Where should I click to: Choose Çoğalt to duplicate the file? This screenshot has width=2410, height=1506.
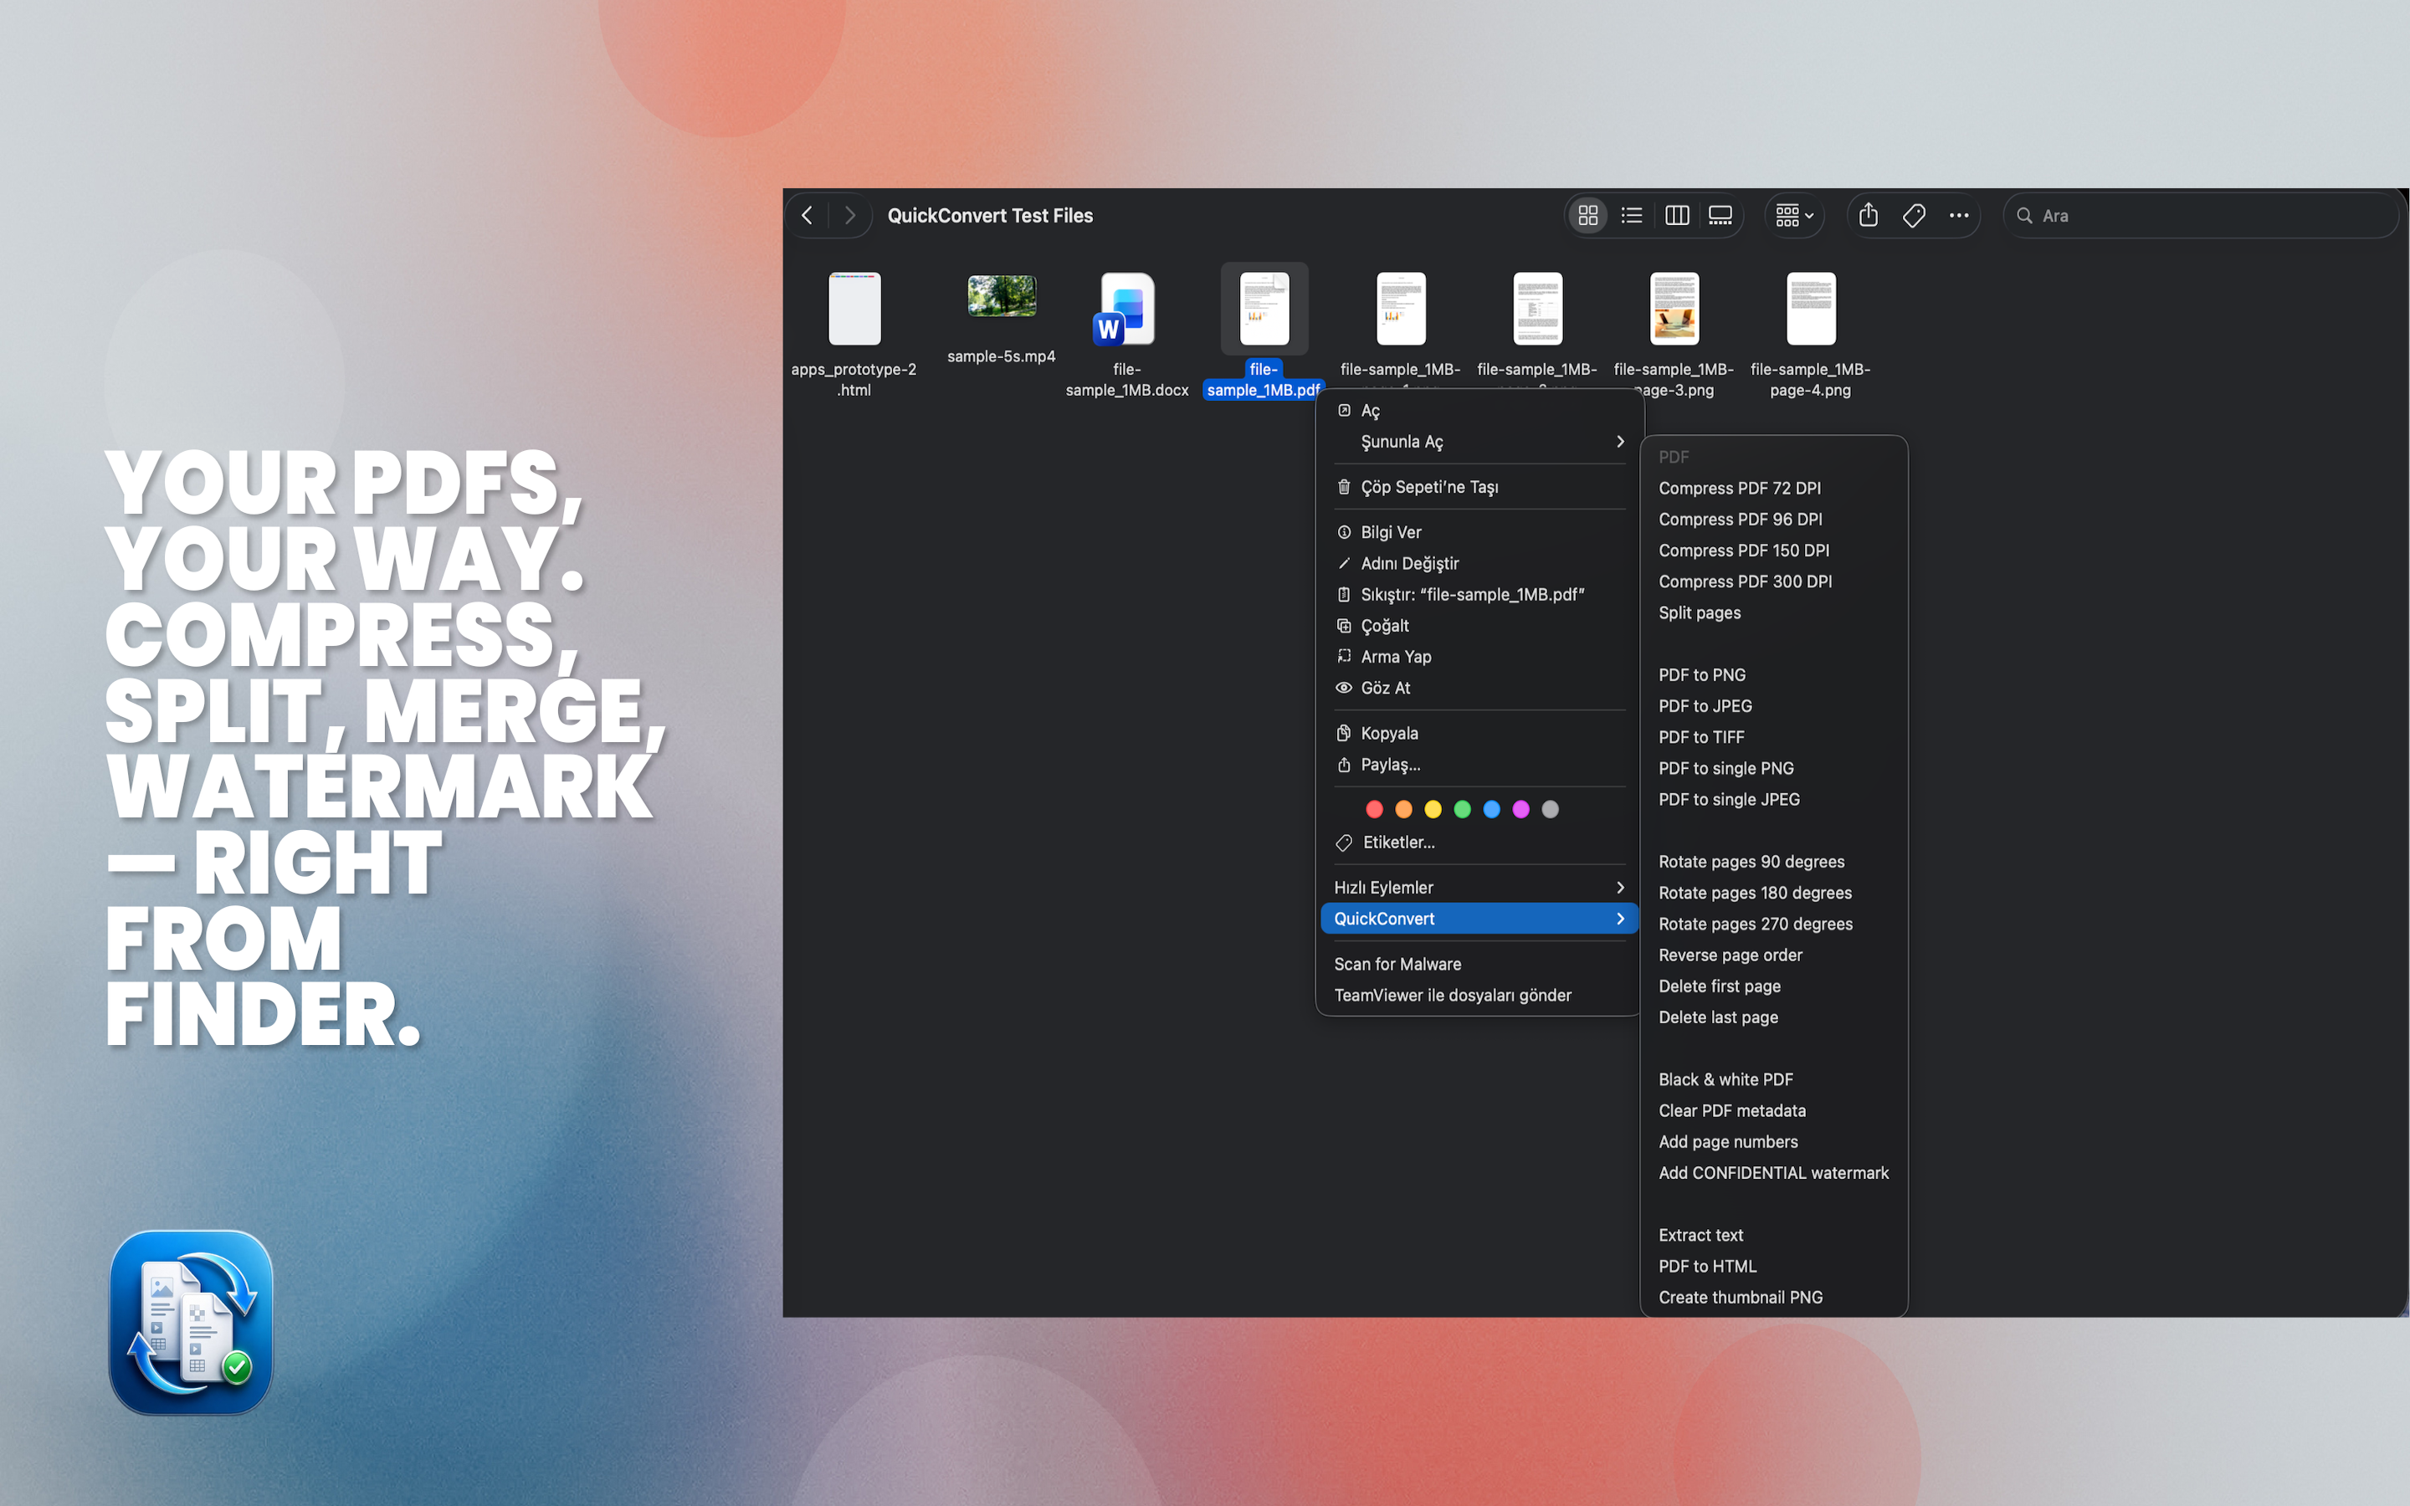[x=1479, y=626]
